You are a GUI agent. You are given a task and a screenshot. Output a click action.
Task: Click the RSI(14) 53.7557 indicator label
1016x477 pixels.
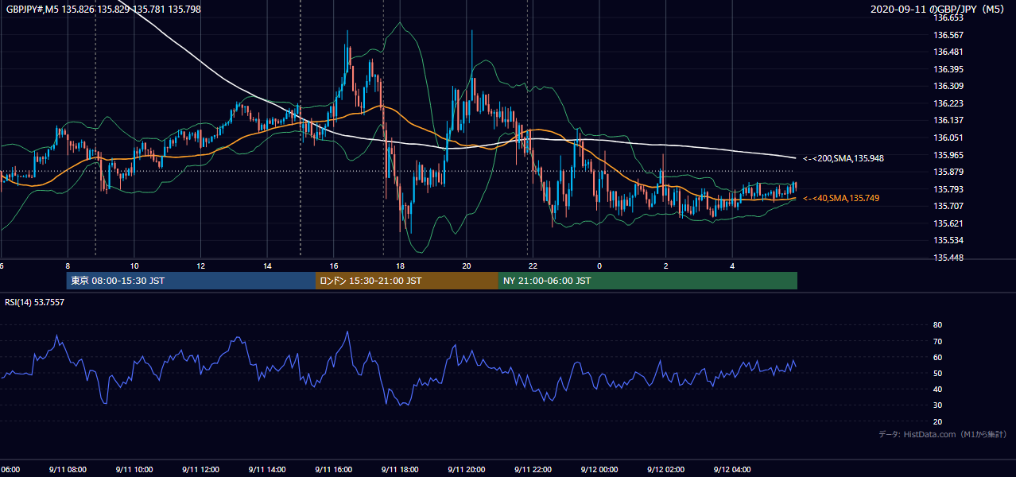point(35,302)
